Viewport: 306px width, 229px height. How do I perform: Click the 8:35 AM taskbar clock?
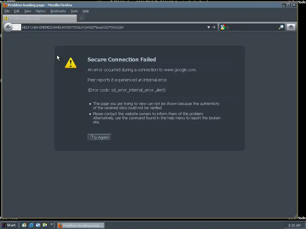(x=294, y=225)
